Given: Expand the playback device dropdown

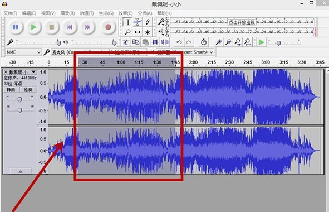Looking at the screenshot, I should tap(185, 52).
